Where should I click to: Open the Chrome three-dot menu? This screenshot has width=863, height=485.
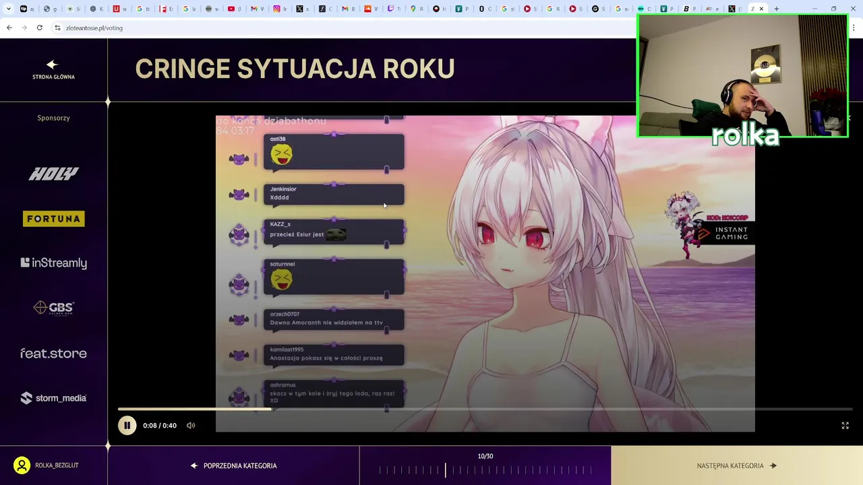click(x=854, y=28)
